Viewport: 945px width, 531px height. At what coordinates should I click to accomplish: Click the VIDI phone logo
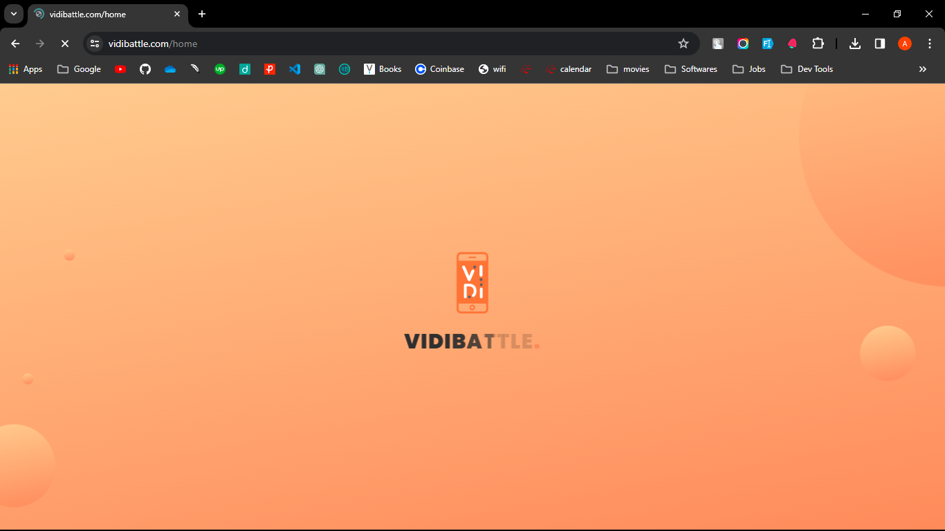472,283
